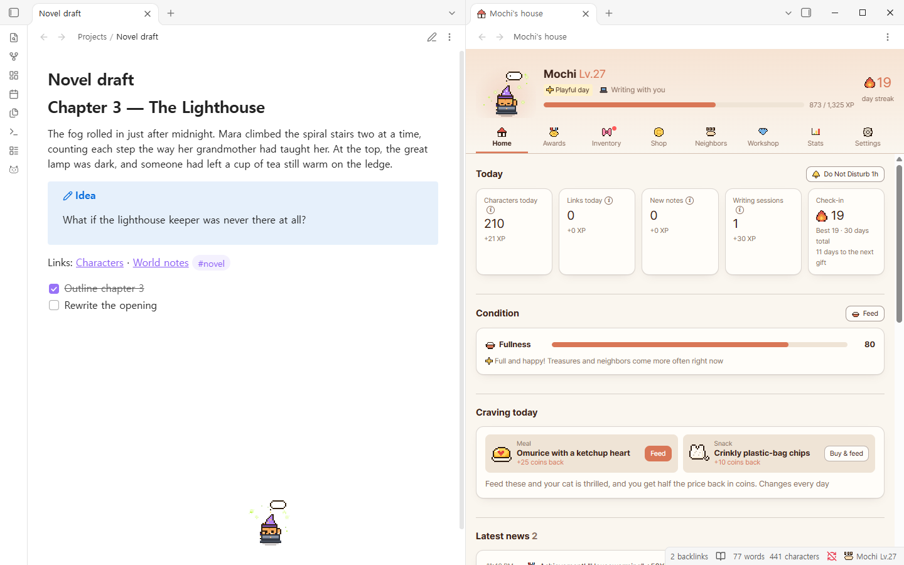Show info for Writing sessions
This screenshot has width=904, height=565.
tap(740, 210)
